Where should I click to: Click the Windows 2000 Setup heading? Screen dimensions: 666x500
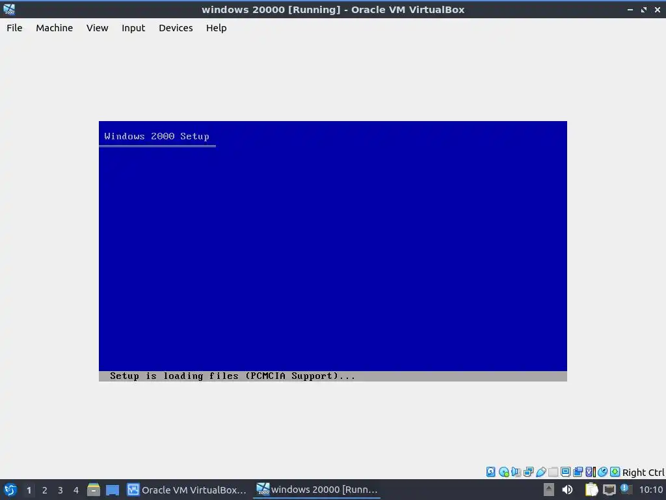tap(157, 137)
